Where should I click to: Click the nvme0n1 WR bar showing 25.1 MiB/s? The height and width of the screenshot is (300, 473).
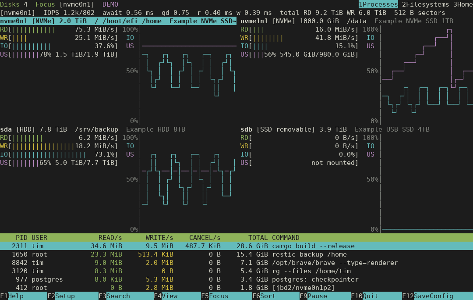[x=59, y=38]
